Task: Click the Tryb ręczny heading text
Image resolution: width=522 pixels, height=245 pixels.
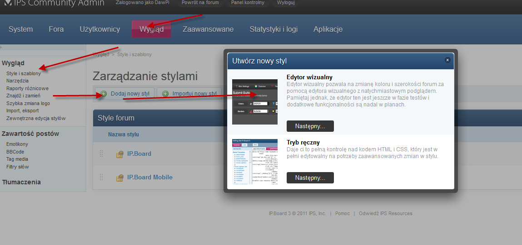Action: pyautogui.click(x=303, y=142)
